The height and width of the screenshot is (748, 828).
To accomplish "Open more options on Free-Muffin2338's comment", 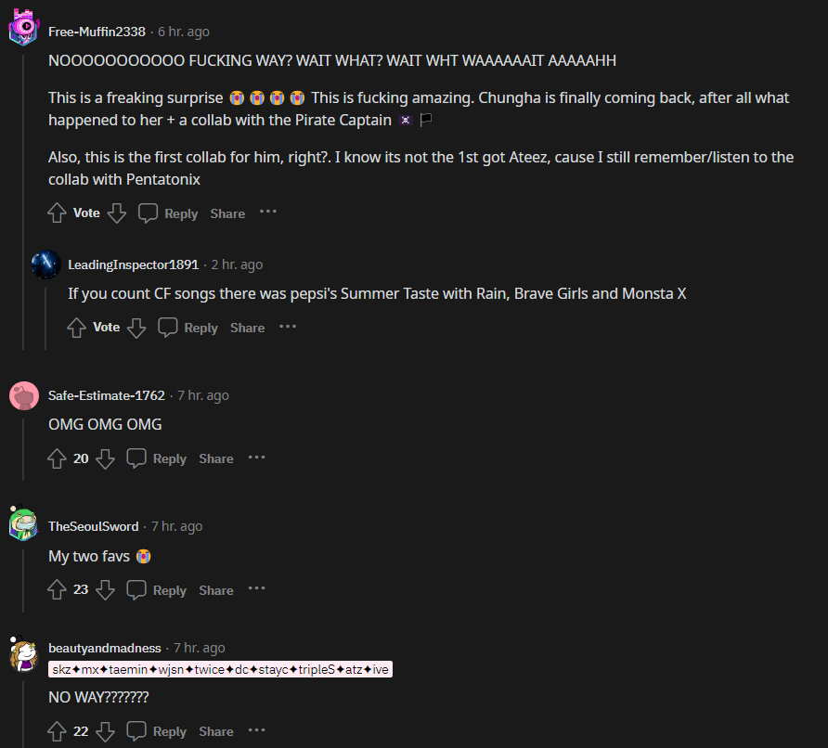I will 268,213.
